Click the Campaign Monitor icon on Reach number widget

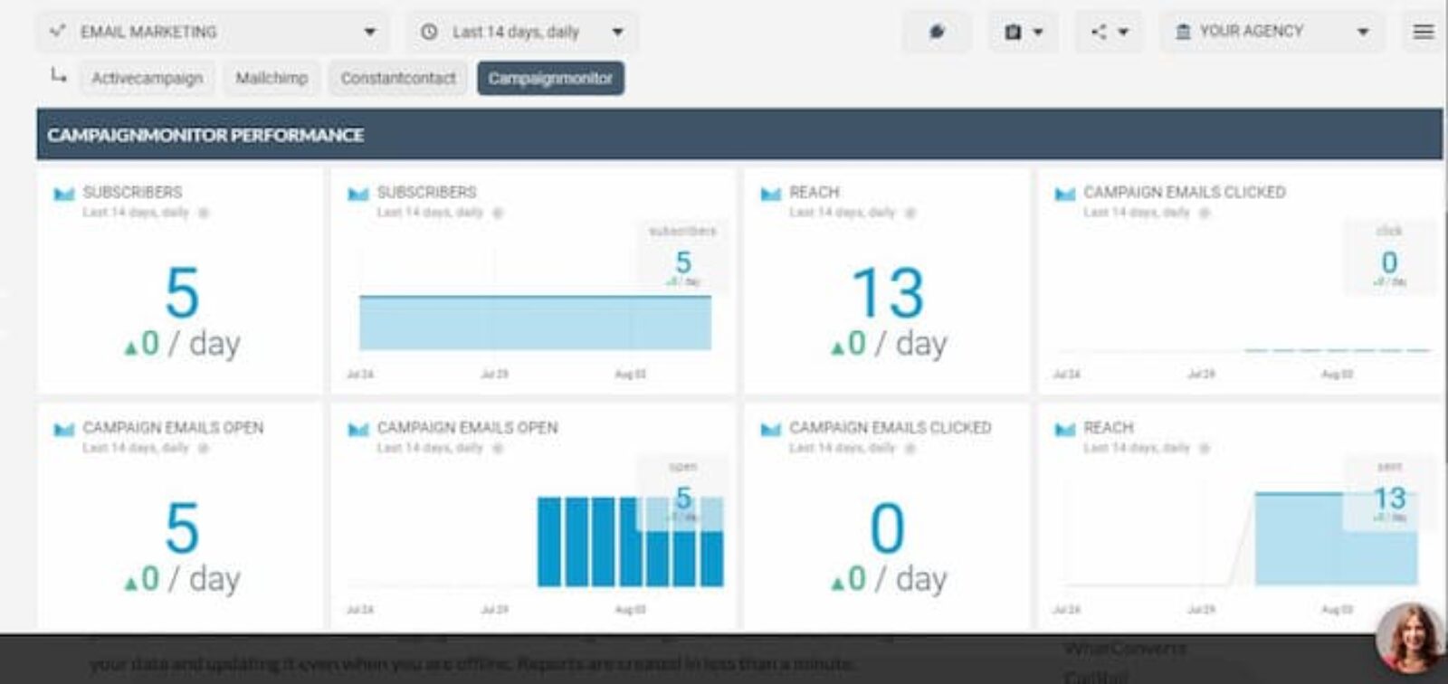pyautogui.click(x=771, y=194)
